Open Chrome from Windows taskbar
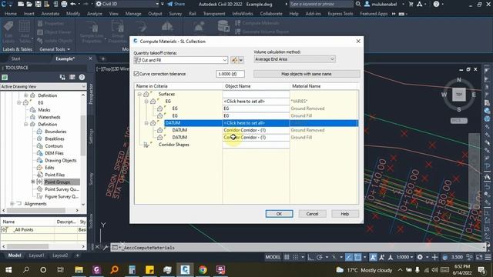 click(203, 270)
